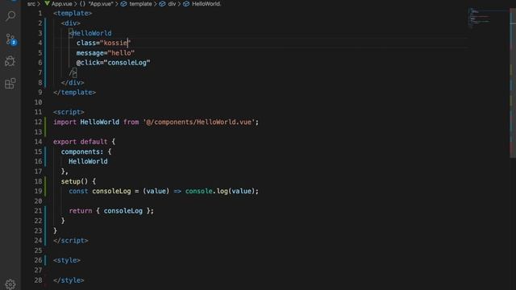Click the closing </div> tag
516x290 pixels.
point(73,82)
